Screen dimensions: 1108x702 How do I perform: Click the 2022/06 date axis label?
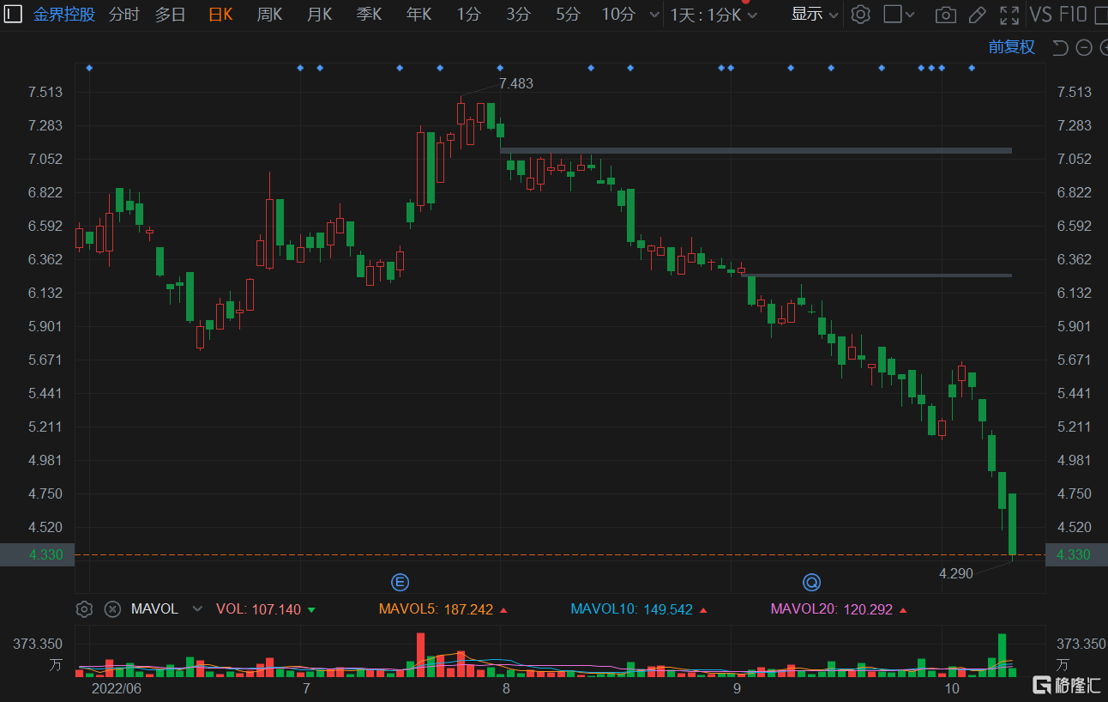click(x=116, y=688)
